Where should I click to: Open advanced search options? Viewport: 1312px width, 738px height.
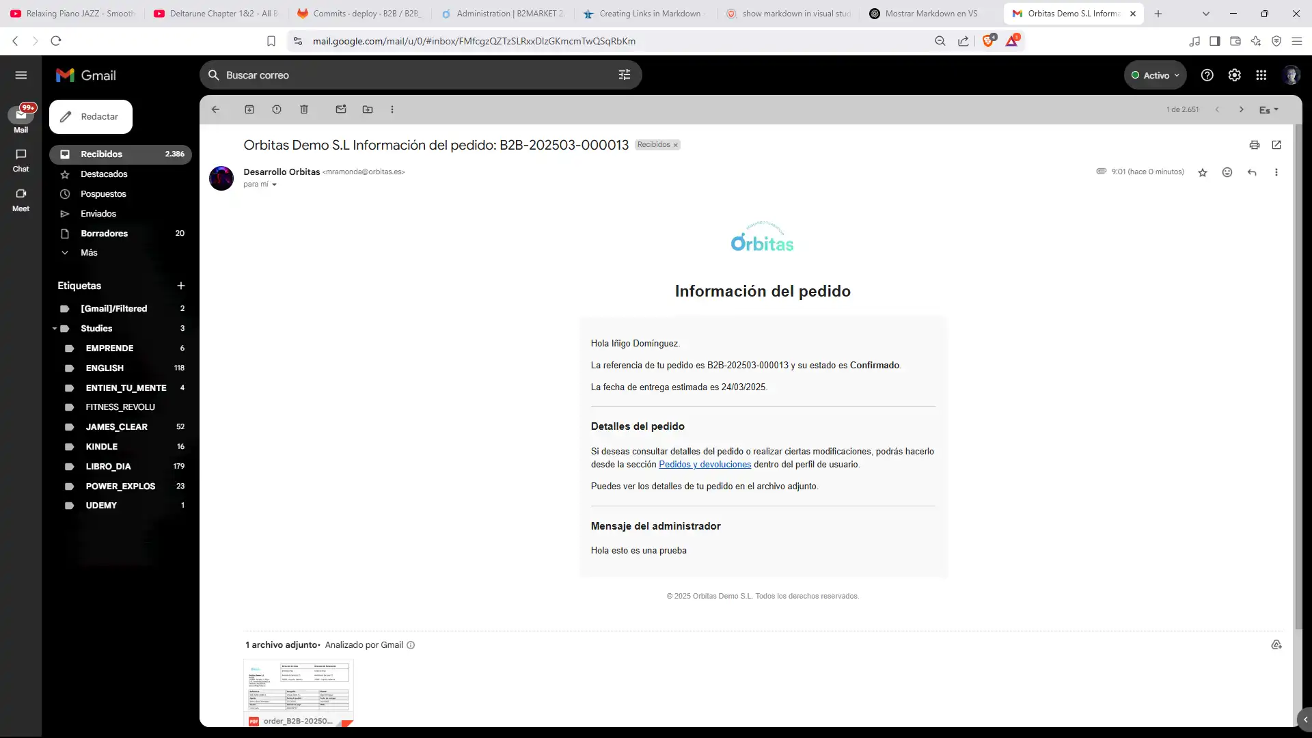point(624,75)
